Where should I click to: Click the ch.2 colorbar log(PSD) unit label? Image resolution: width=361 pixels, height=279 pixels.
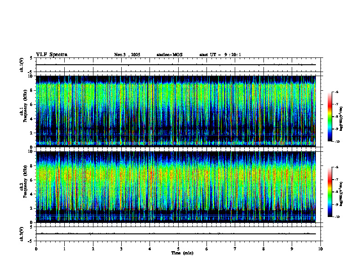(x=342, y=194)
